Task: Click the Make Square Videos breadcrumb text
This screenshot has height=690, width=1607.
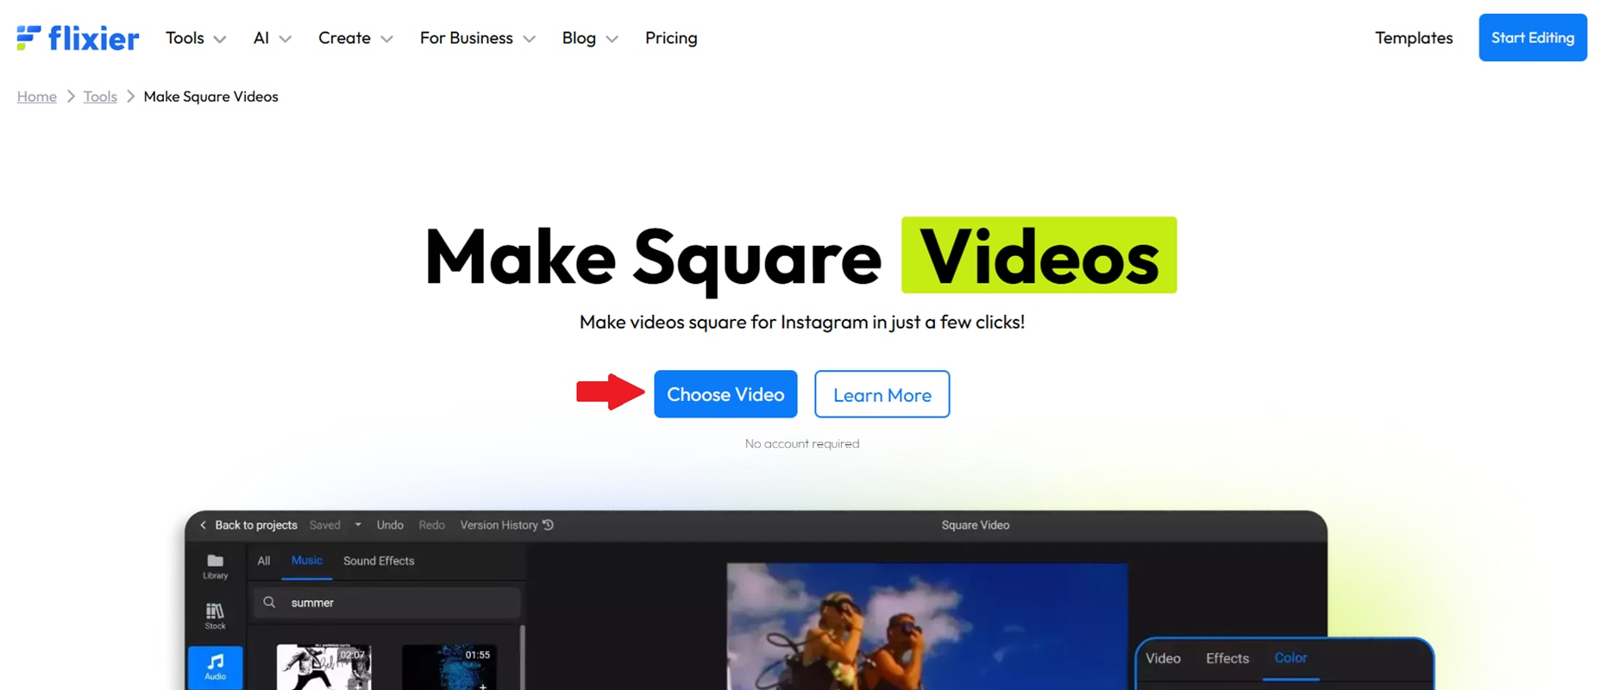Action: [x=211, y=97]
